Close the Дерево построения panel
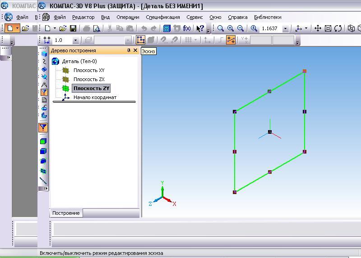The image size is (361, 258). tap(135, 50)
